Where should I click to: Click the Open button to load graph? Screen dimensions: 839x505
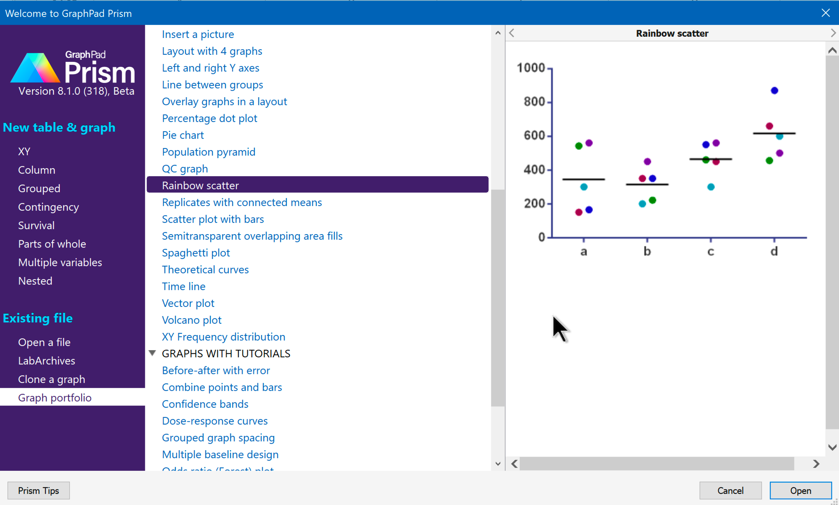pos(800,491)
